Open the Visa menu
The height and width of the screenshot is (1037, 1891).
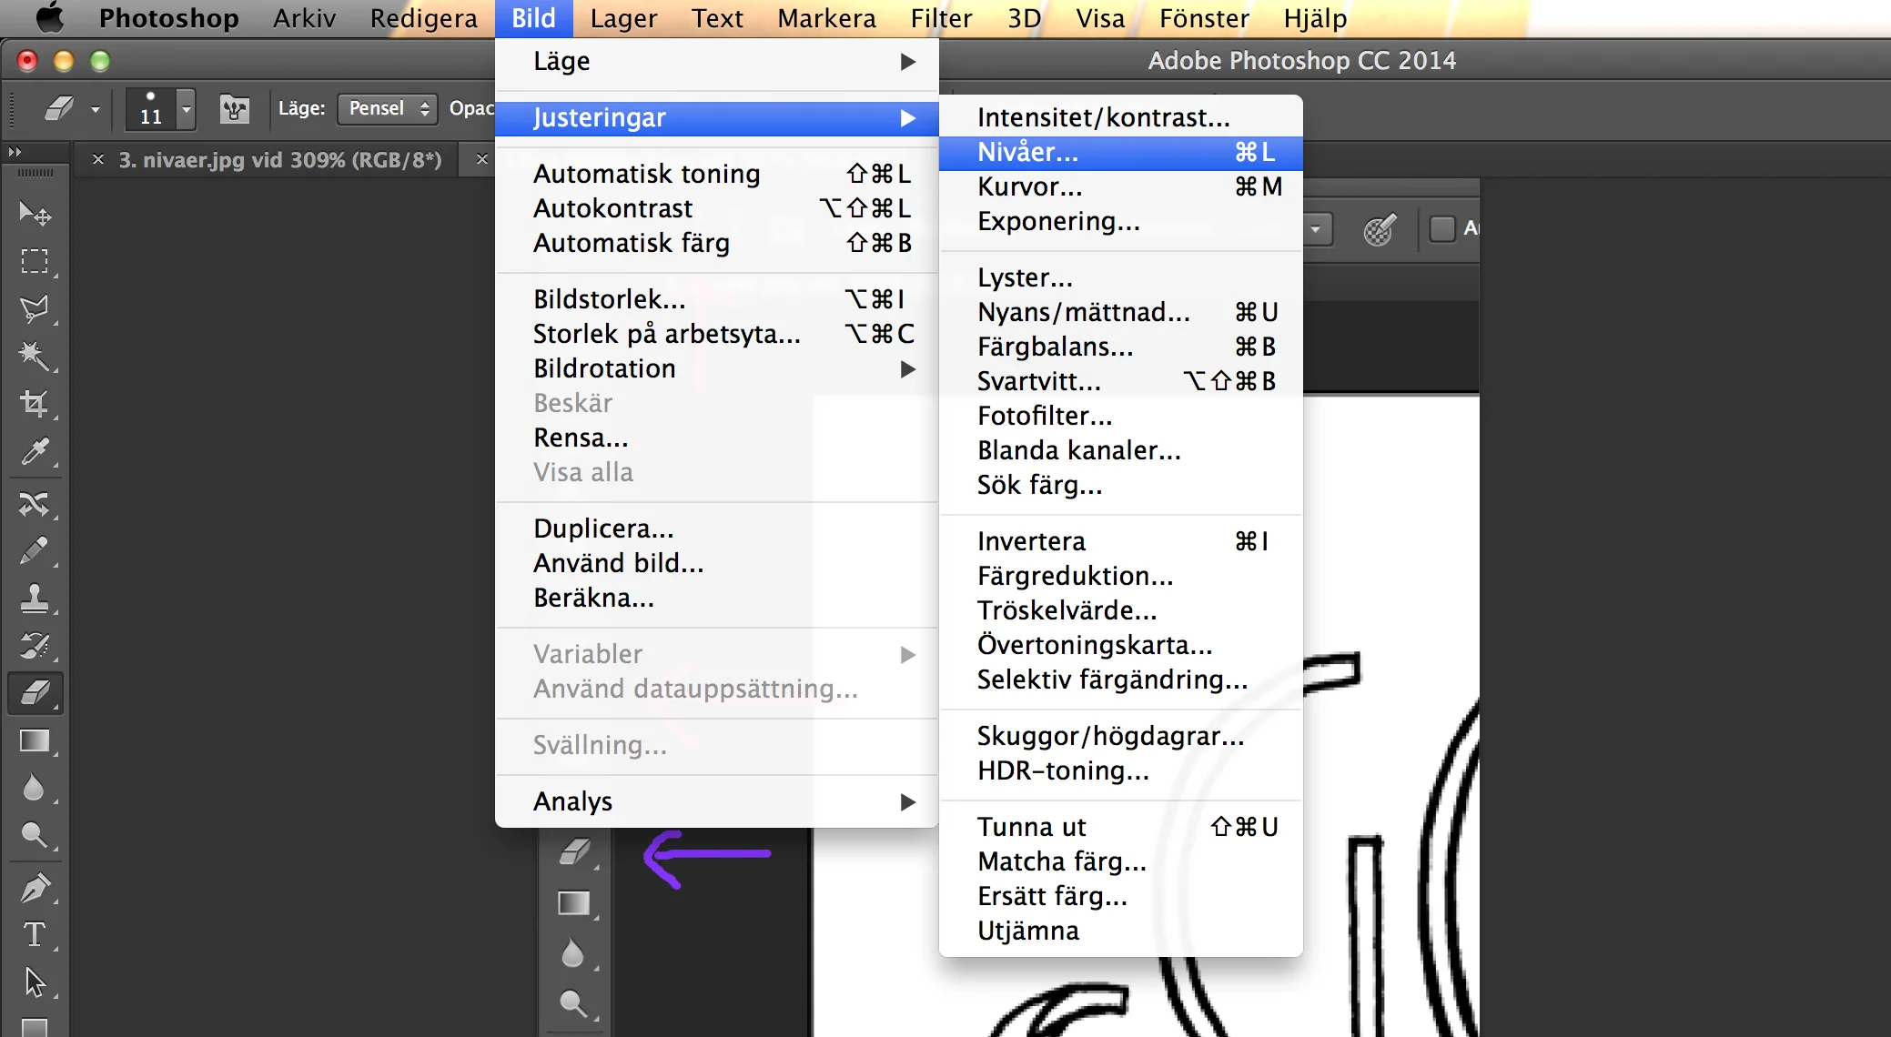pos(1100,18)
